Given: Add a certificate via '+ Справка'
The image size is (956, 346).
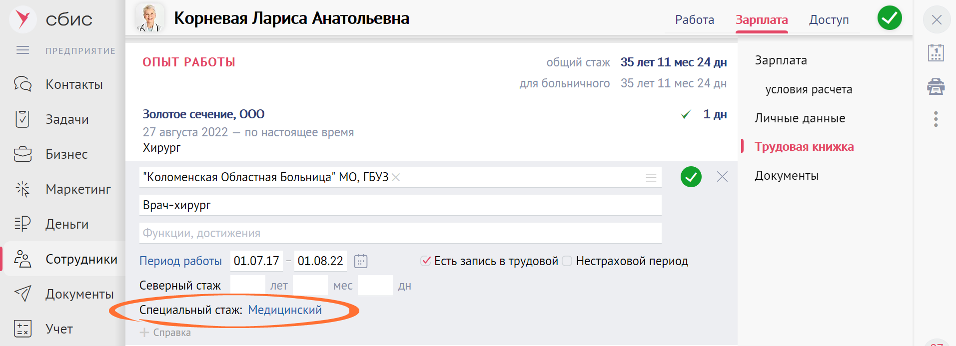Looking at the screenshot, I should (165, 333).
